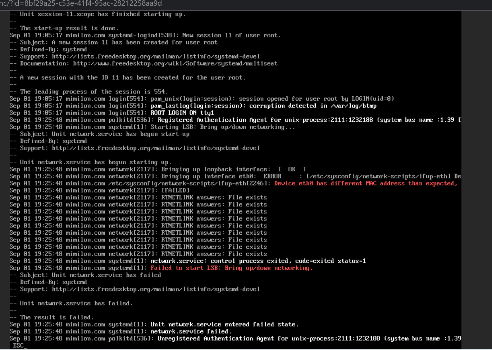The height and width of the screenshot is (350, 492).
Task: Click the first systemd-devel mailing list URL
Action: (156, 56)
